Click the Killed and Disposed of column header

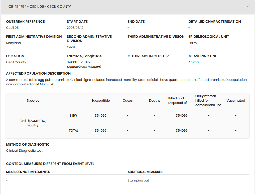click(177, 101)
